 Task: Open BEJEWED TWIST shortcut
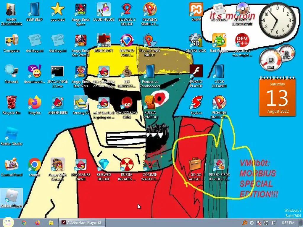pyautogui.click(x=127, y=45)
